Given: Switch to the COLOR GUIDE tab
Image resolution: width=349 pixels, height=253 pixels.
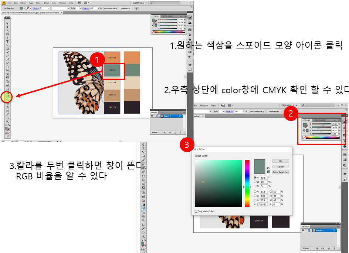Looking at the screenshot, I should 167,16.
